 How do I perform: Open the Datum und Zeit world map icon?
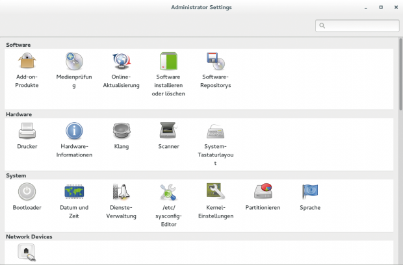coord(74,192)
